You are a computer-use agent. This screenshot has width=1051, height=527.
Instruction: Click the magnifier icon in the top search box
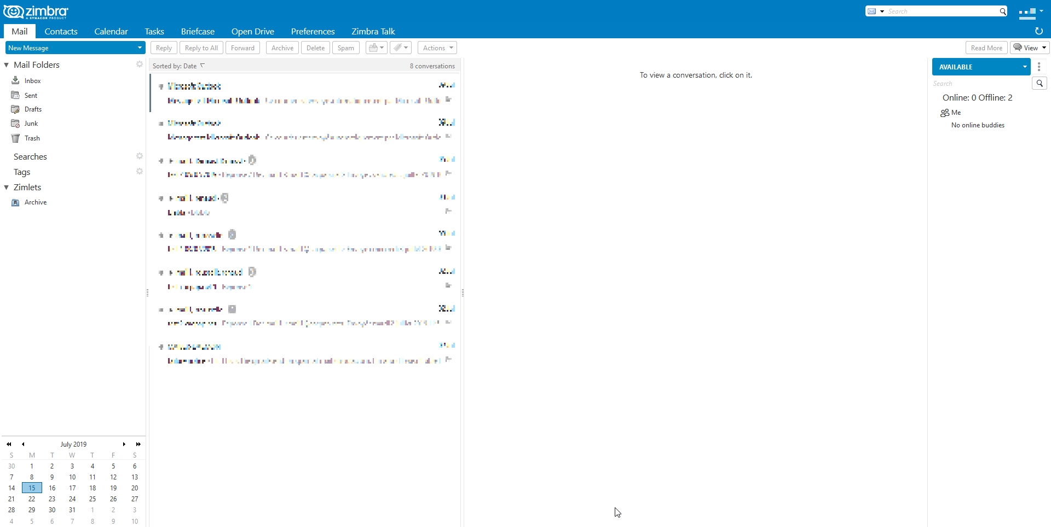click(1003, 11)
